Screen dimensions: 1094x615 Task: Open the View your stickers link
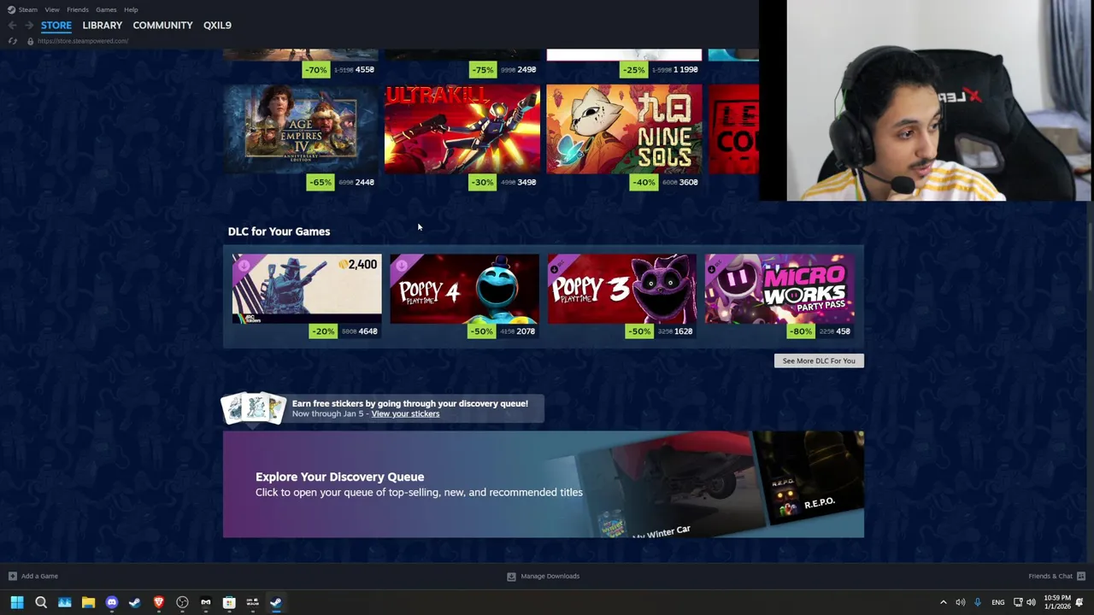tap(405, 414)
